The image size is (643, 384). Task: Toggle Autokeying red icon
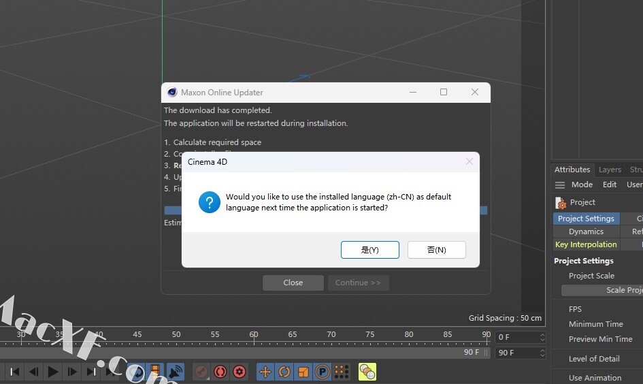point(220,372)
